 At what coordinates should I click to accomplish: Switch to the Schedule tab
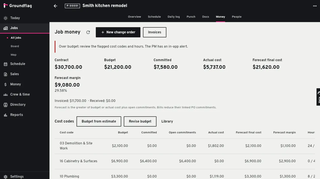[154, 17]
